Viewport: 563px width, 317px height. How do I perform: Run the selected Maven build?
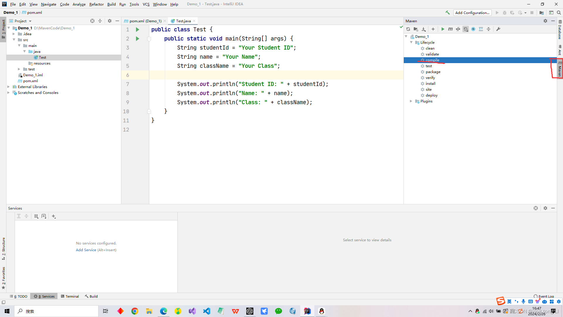click(x=443, y=29)
